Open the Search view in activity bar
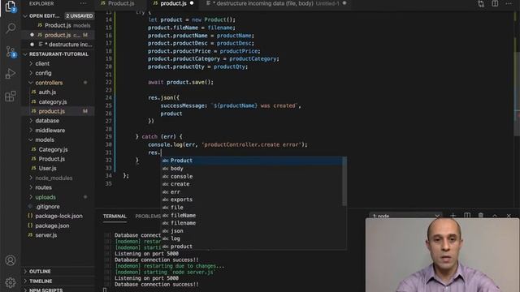The width and height of the screenshot is (520, 292). pos(11,28)
